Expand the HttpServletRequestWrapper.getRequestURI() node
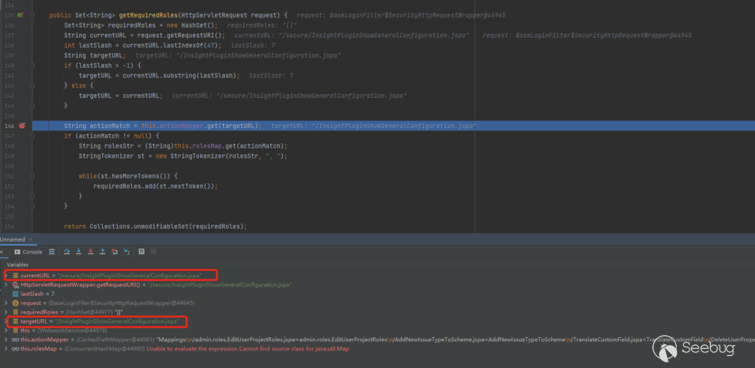The image size is (755, 368). tap(6, 284)
